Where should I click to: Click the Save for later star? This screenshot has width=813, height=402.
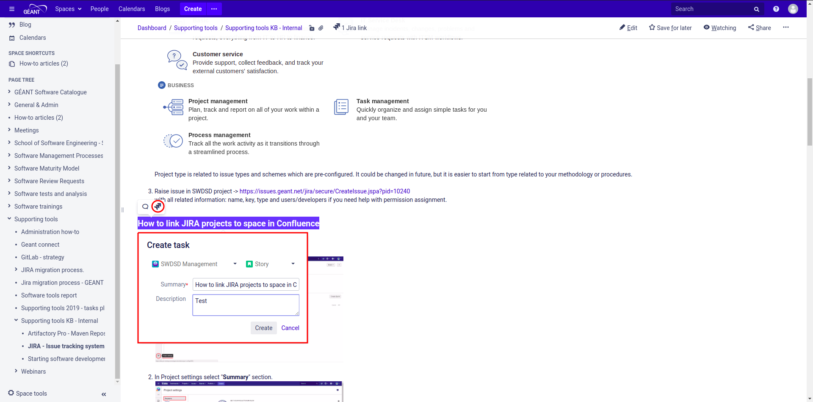[652, 28]
